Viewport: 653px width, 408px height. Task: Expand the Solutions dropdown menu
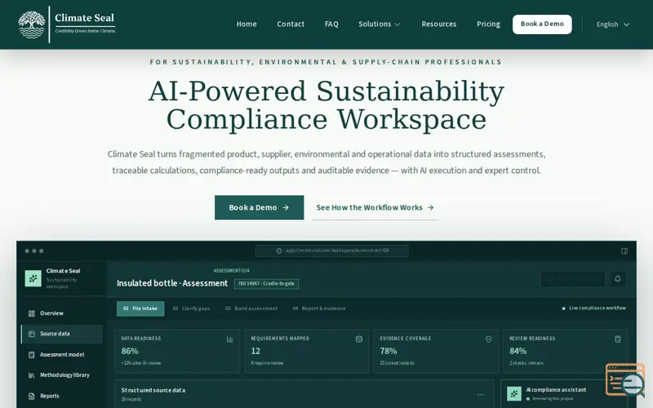380,24
